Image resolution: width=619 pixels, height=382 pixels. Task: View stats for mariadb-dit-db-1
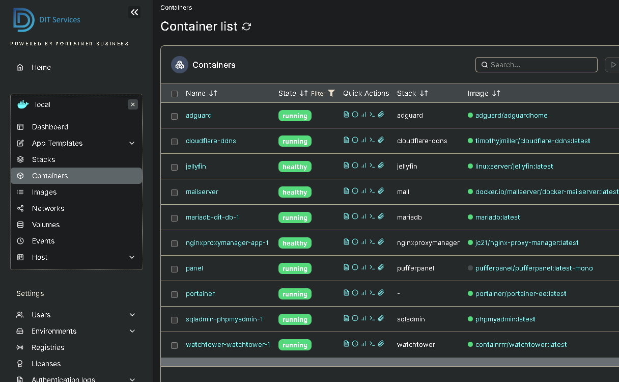[x=363, y=216]
